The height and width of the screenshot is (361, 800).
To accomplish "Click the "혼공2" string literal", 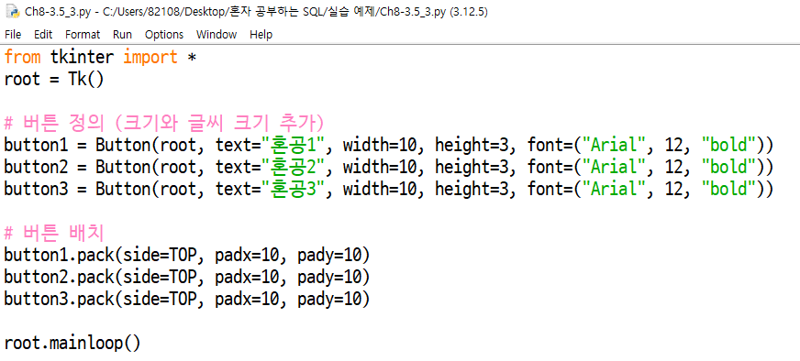I will (x=294, y=167).
